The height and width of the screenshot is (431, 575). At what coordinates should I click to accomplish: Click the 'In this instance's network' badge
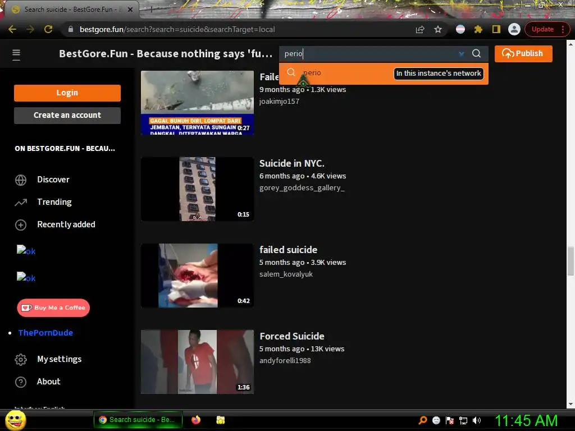tap(439, 74)
